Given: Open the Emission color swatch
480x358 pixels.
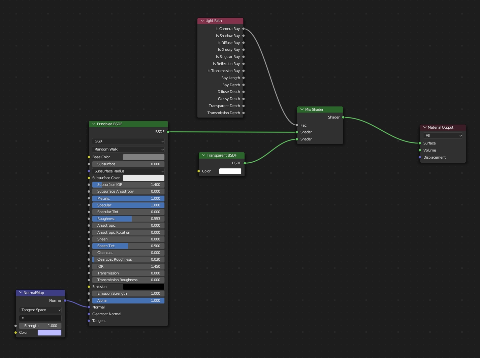Looking at the screenshot, I should pos(143,287).
